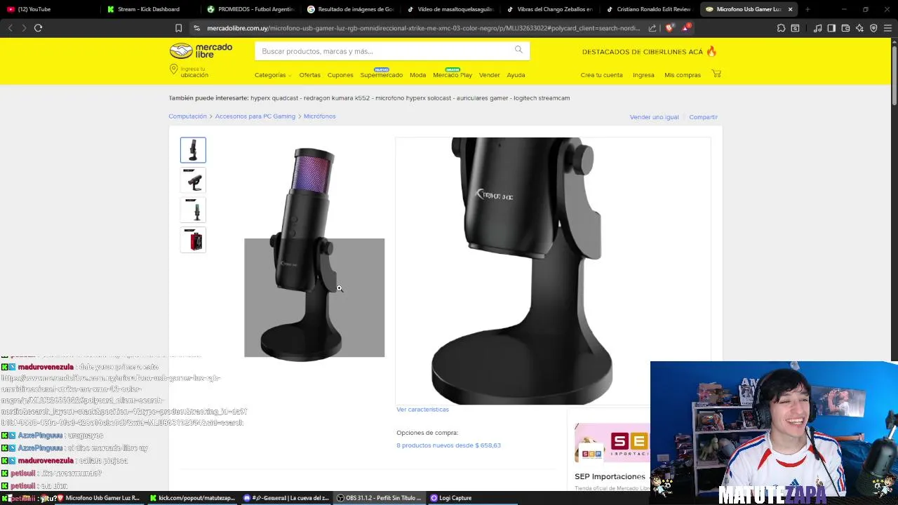This screenshot has width=898, height=505.
Task: Click the Mercado Libre logo
Action: pyautogui.click(x=201, y=50)
